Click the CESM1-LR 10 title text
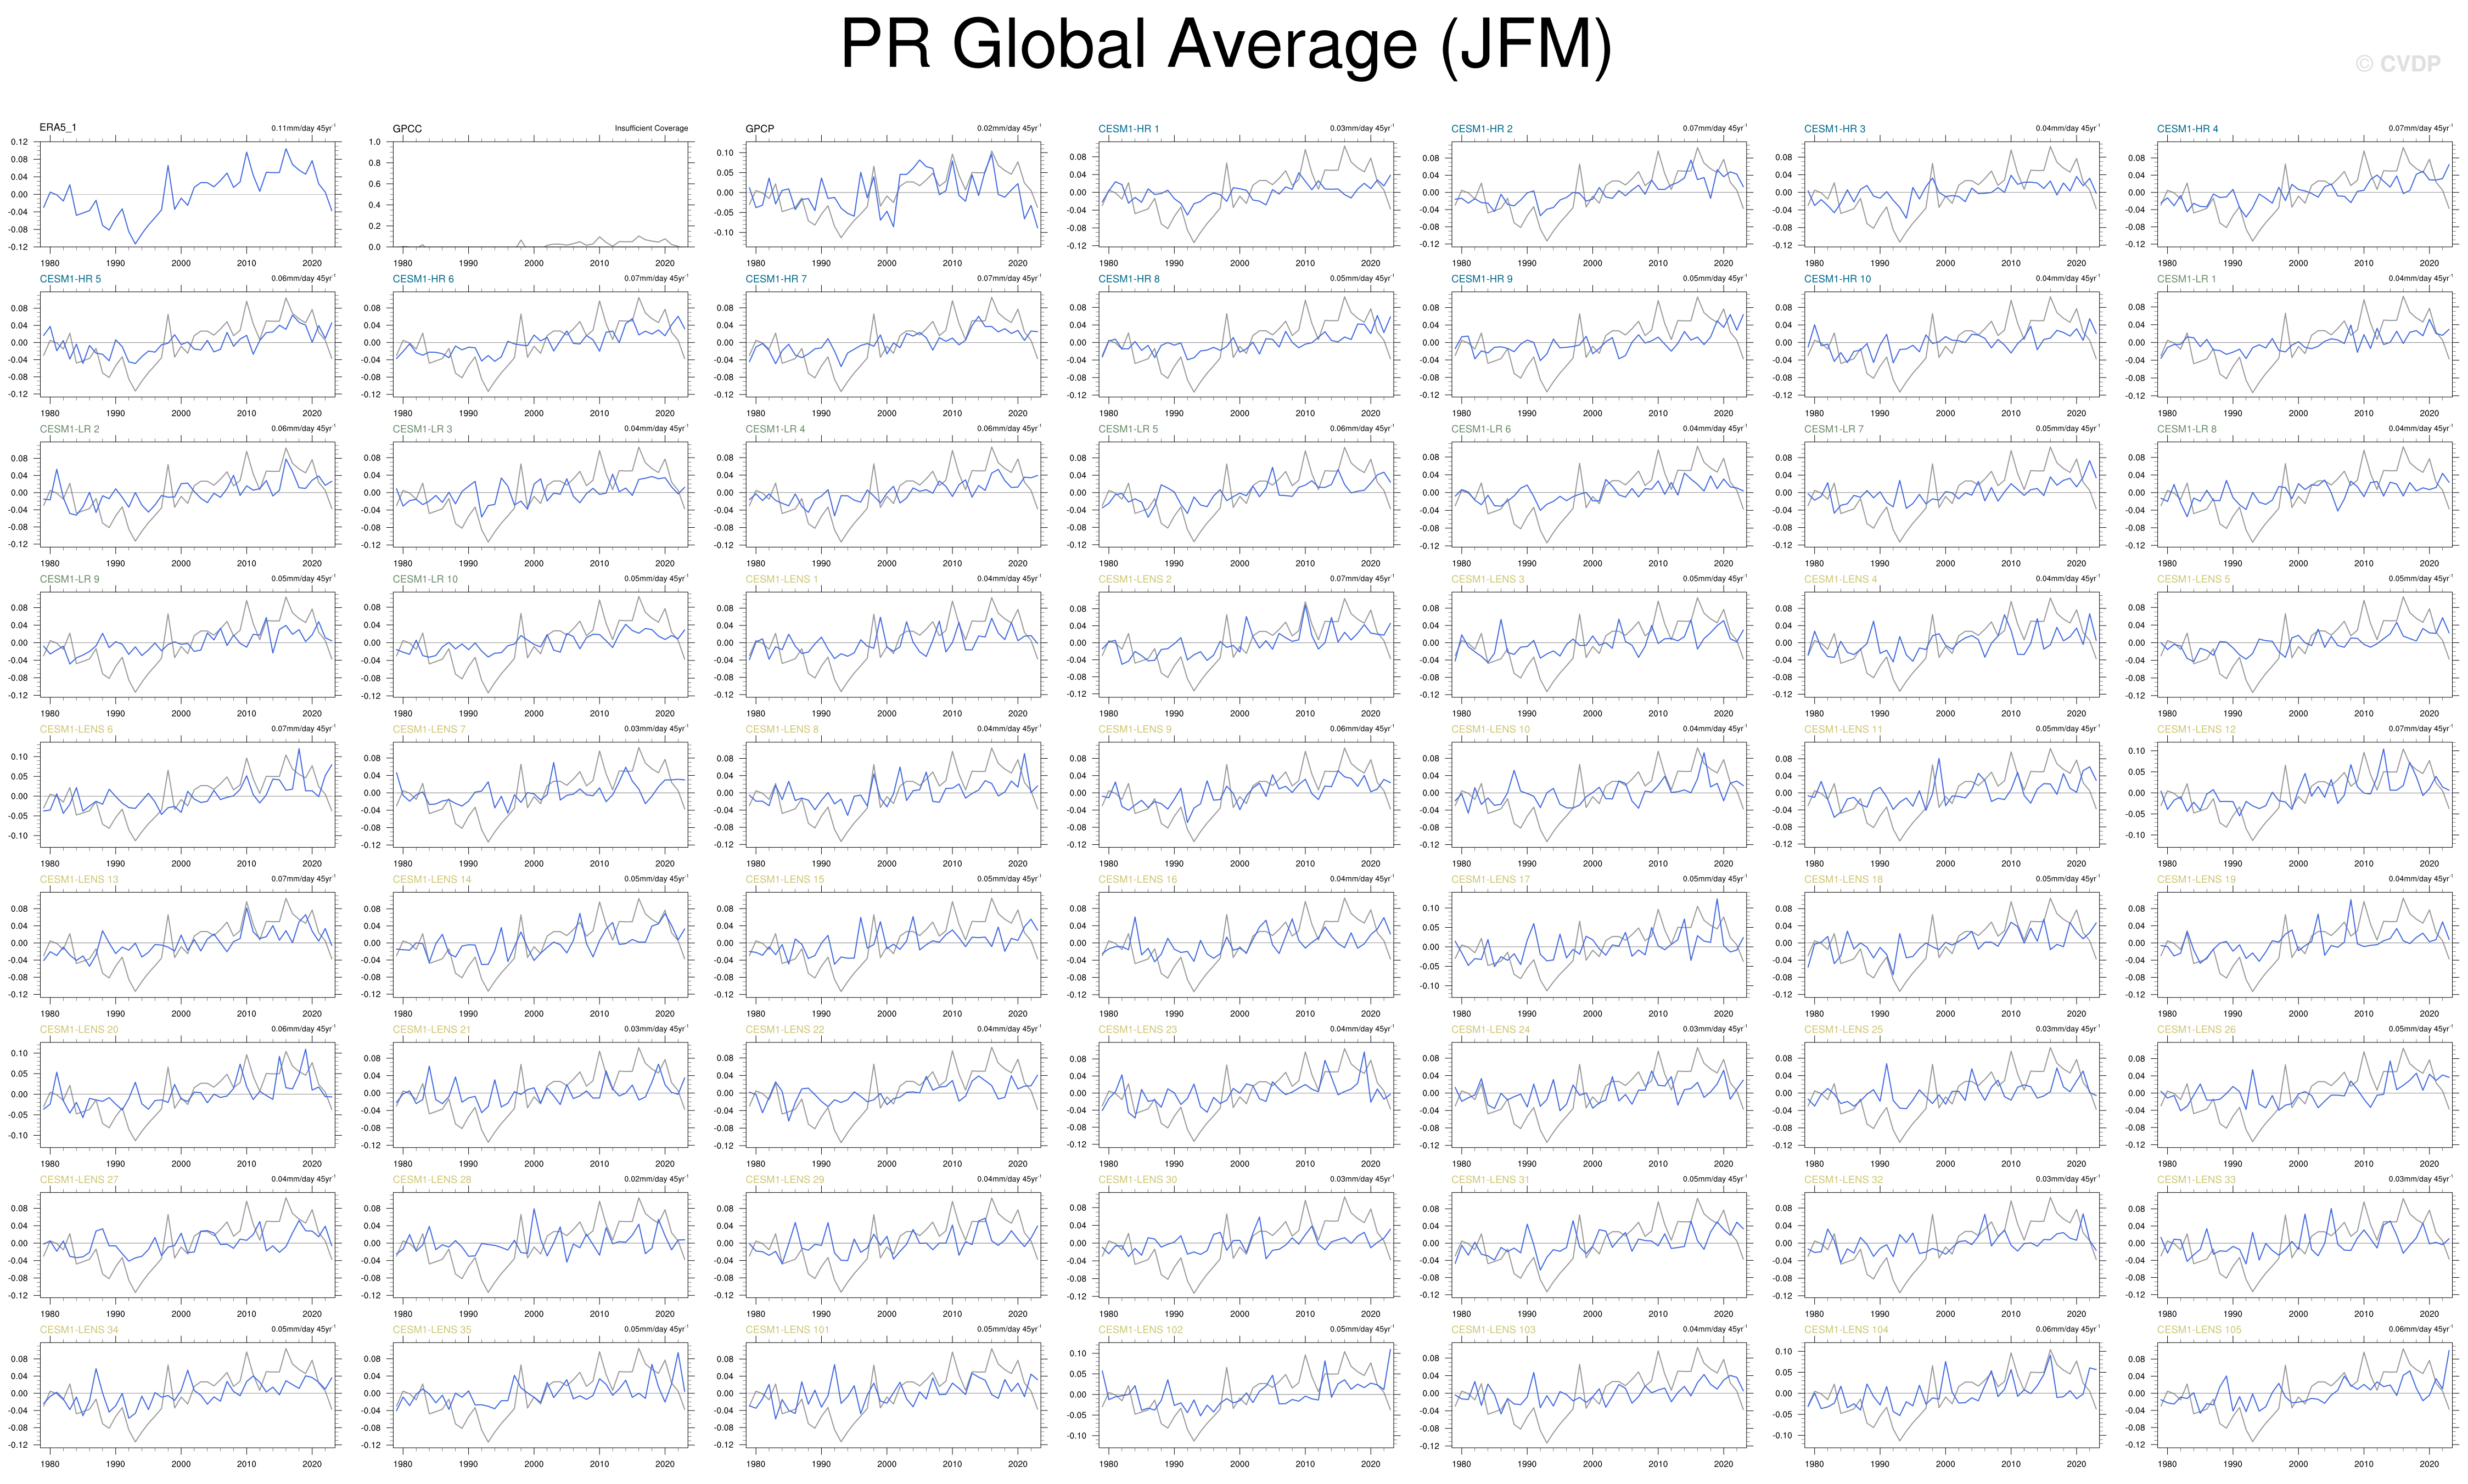The height and width of the screenshot is (1484, 2468). pos(424,579)
